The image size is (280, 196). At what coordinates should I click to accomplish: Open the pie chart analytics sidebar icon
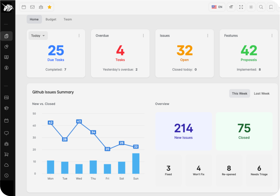(x=6, y=47)
